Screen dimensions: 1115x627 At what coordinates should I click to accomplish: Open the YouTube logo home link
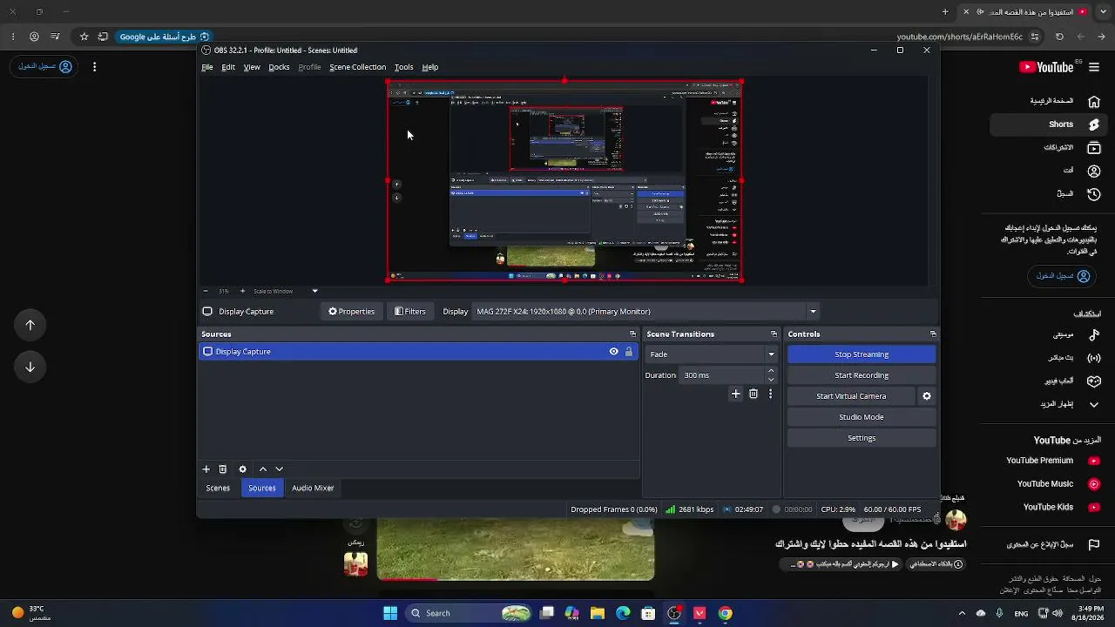click(1046, 67)
